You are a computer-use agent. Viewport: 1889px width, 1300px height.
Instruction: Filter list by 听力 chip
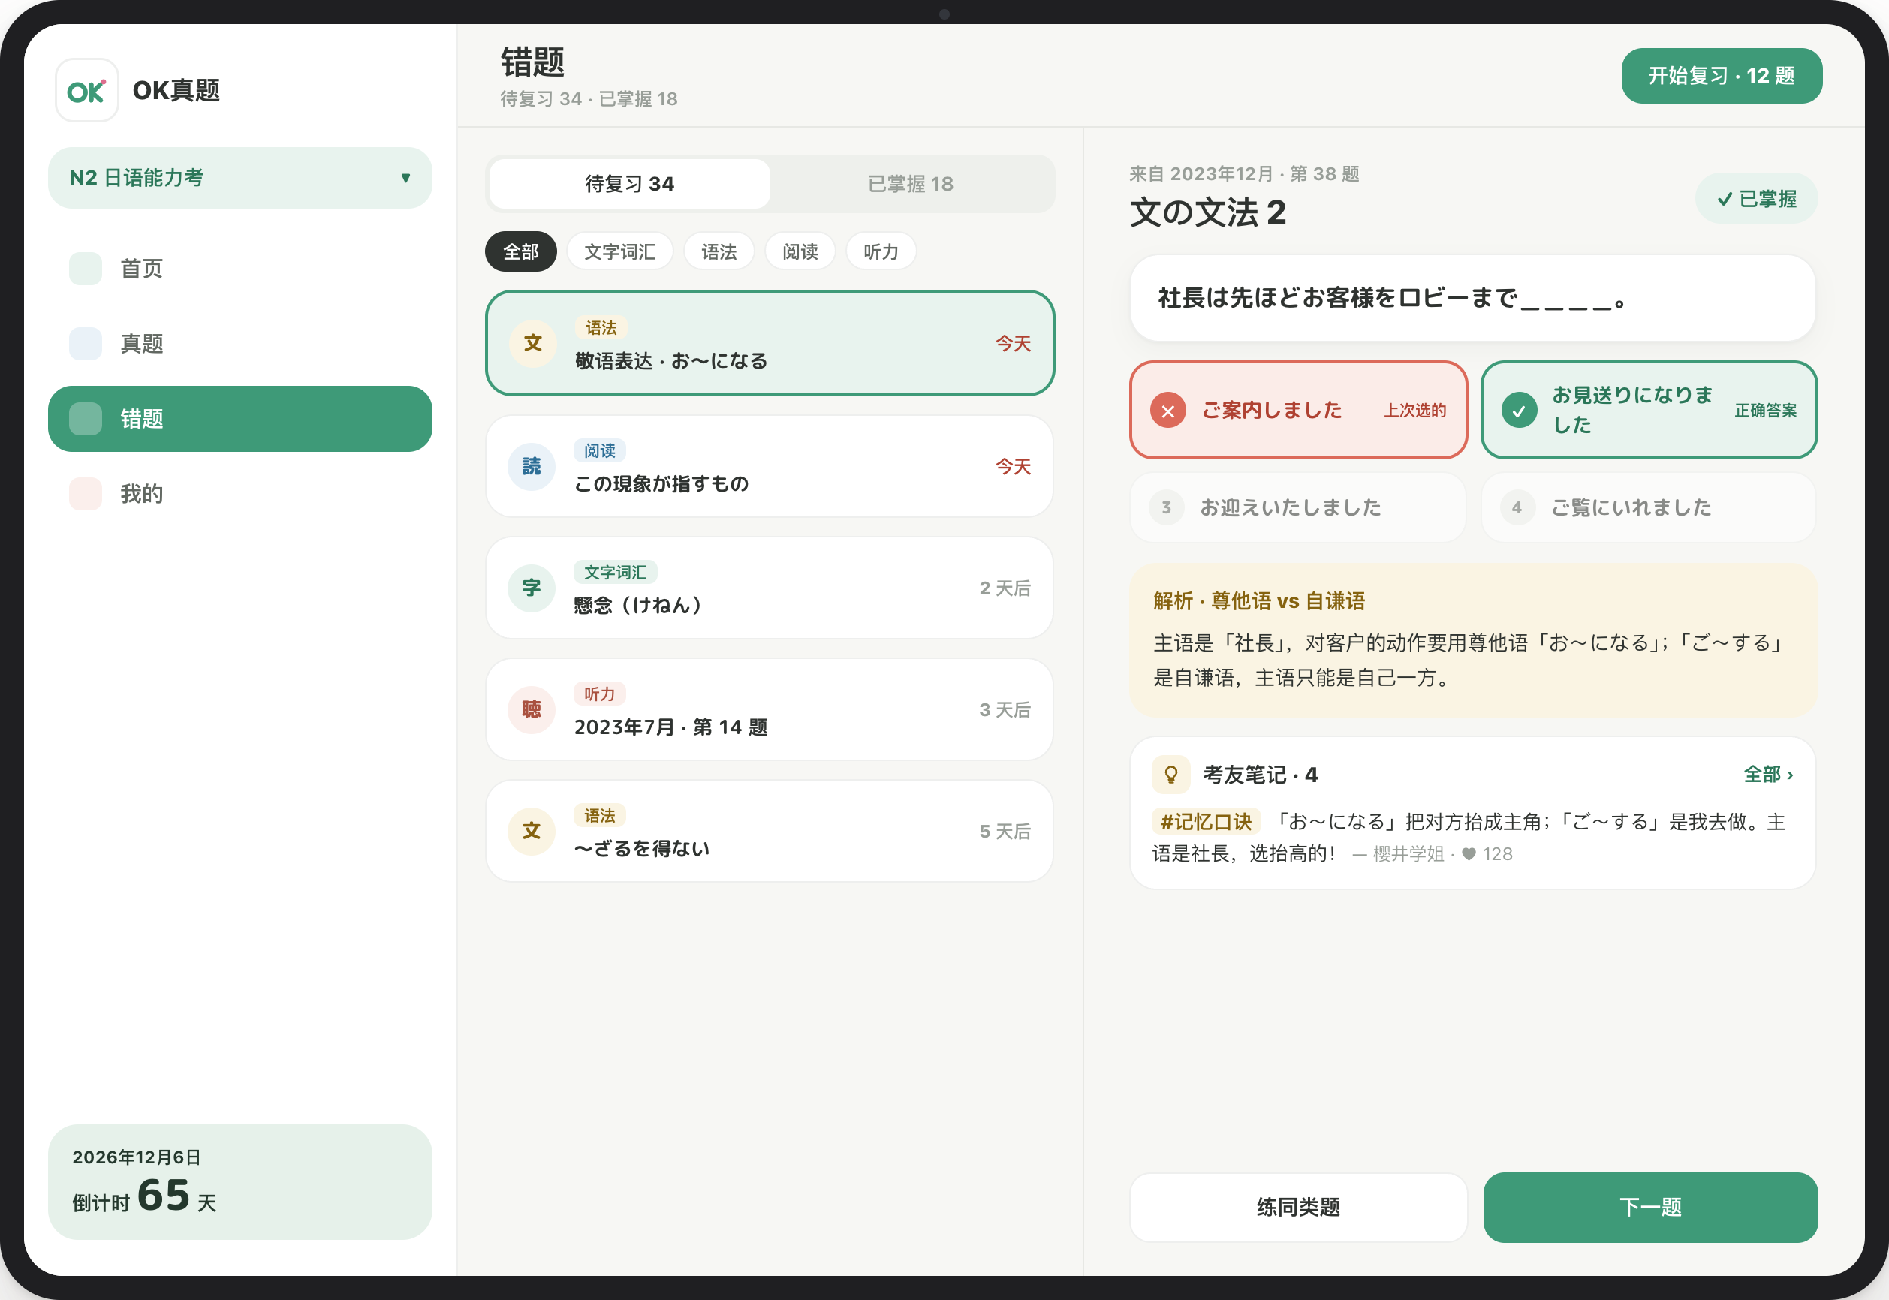pos(881,251)
